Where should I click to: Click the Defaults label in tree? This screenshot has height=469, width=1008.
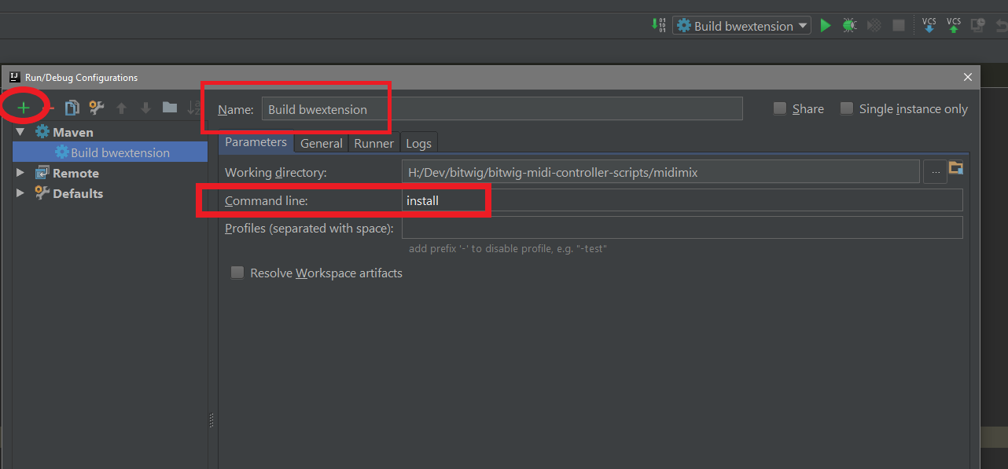[x=78, y=193]
